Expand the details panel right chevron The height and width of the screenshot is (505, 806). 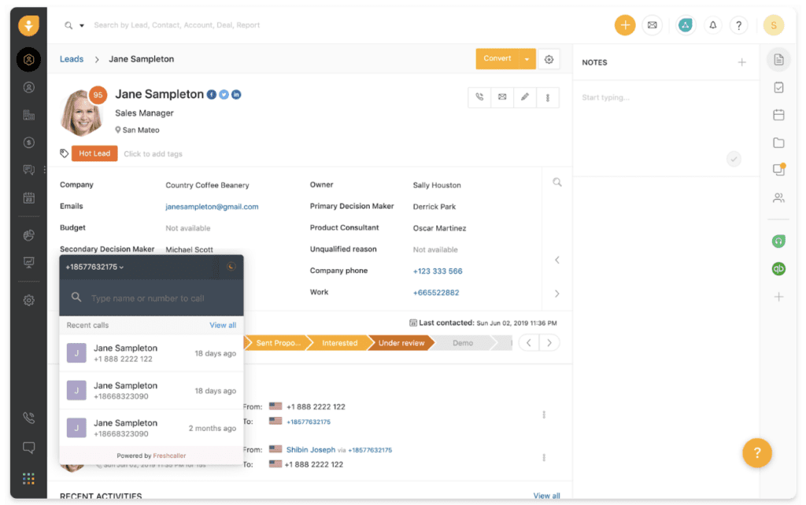pyautogui.click(x=557, y=294)
